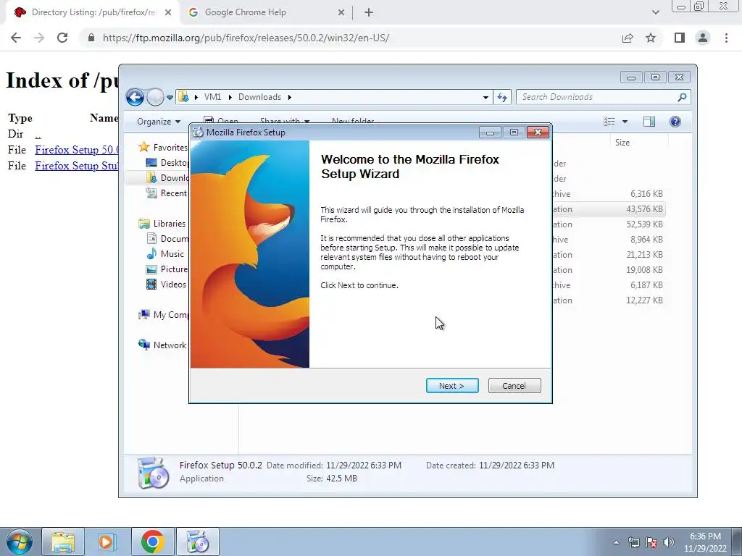
Task: Click Next in Firefox Setup wizard
Action: click(x=452, y=386)
